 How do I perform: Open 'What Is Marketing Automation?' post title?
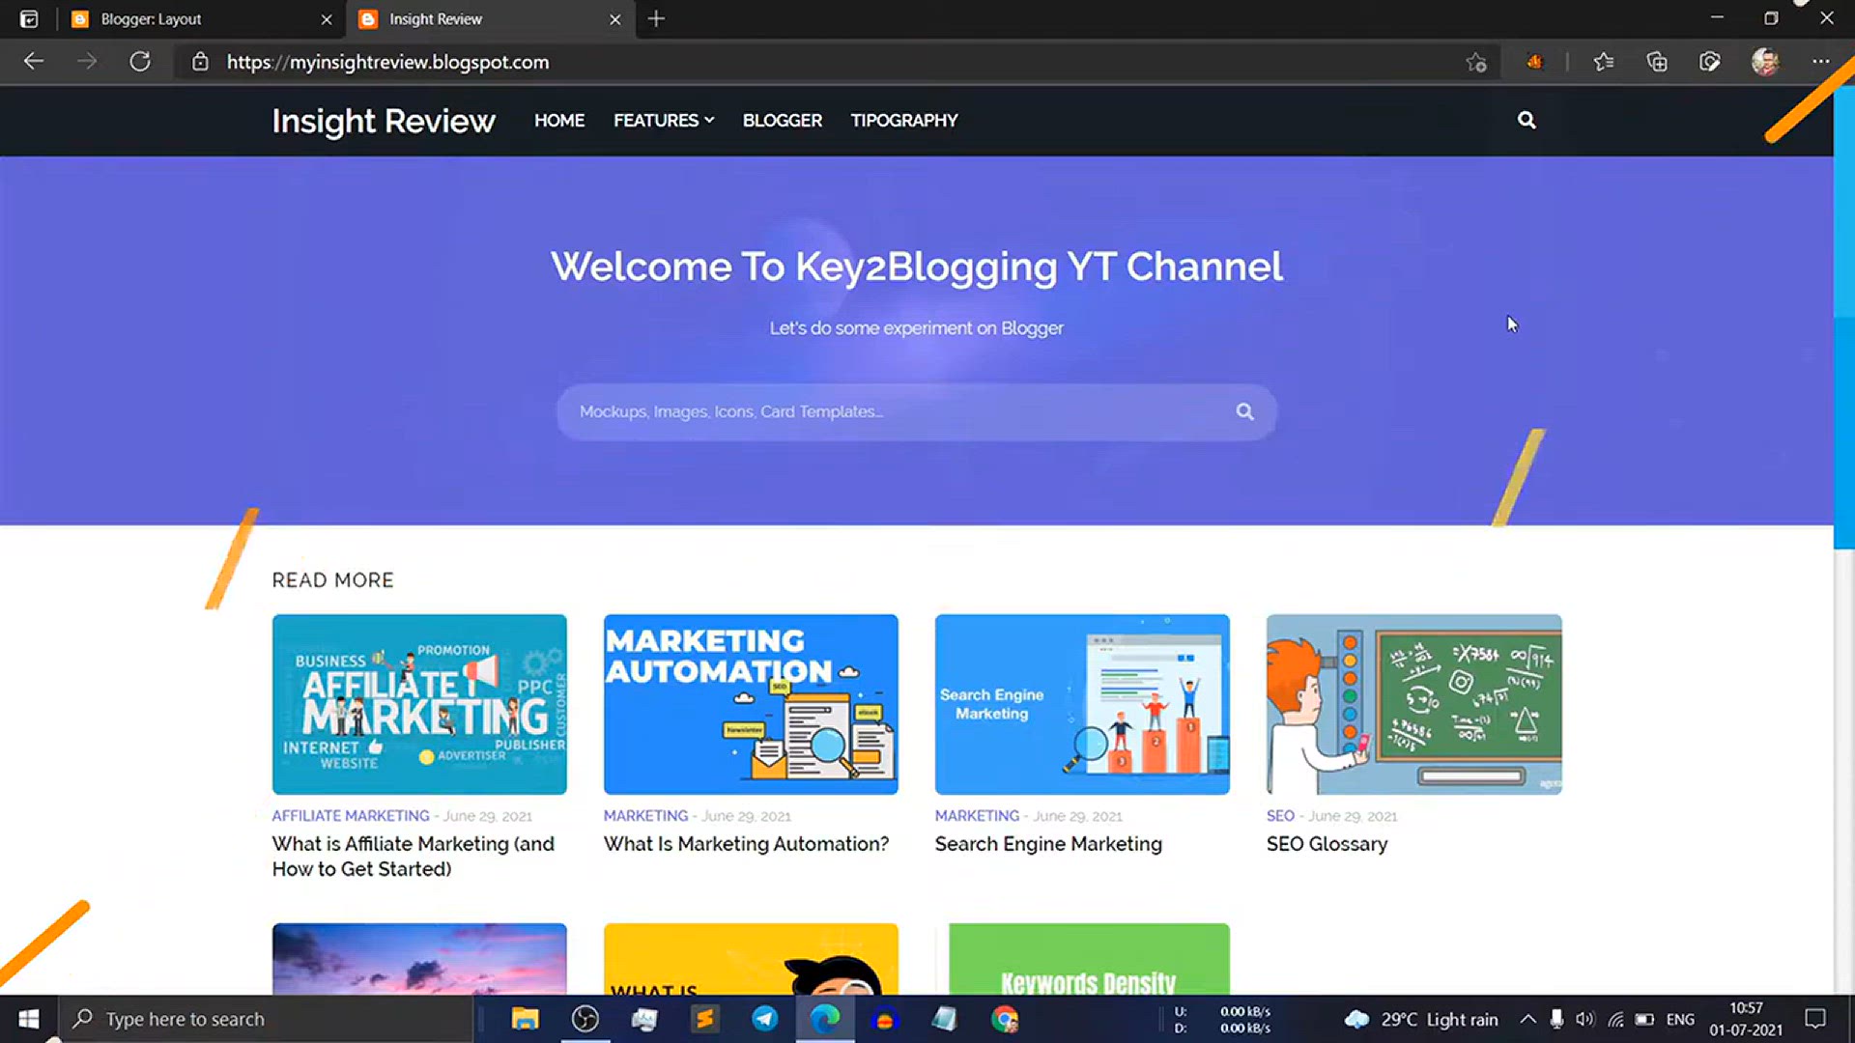click(746, 844)
